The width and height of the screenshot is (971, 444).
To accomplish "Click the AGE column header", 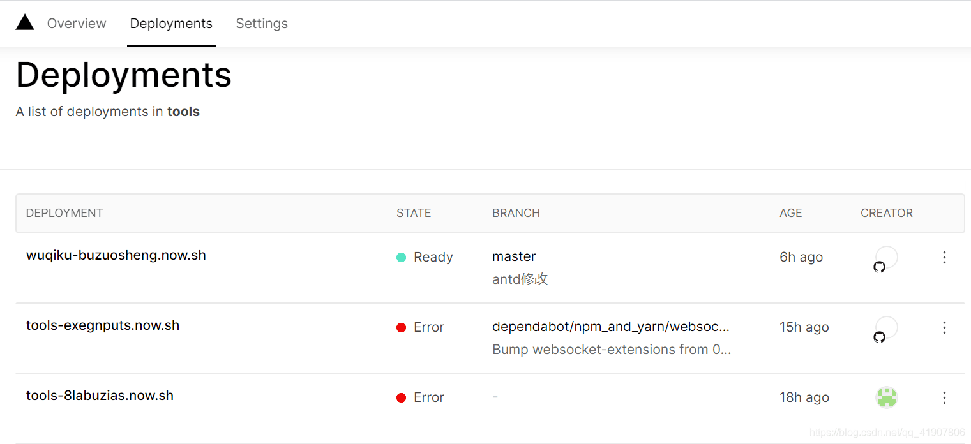I will tap(790, 213).
